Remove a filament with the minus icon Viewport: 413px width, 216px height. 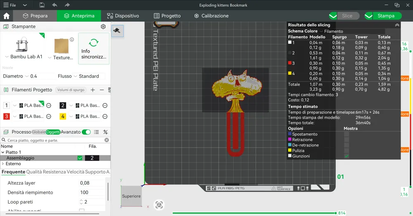pos(102,90)
